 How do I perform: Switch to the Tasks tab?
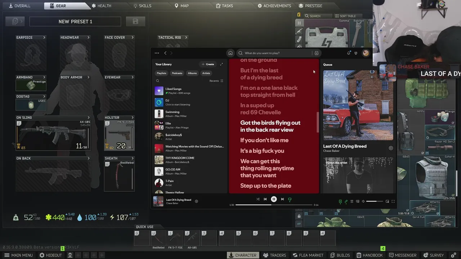(x=224, y=6)
